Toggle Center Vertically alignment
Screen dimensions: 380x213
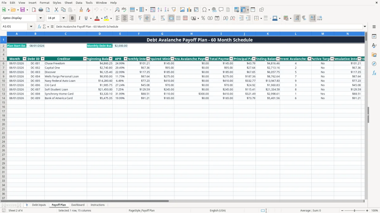click(147, 18)
